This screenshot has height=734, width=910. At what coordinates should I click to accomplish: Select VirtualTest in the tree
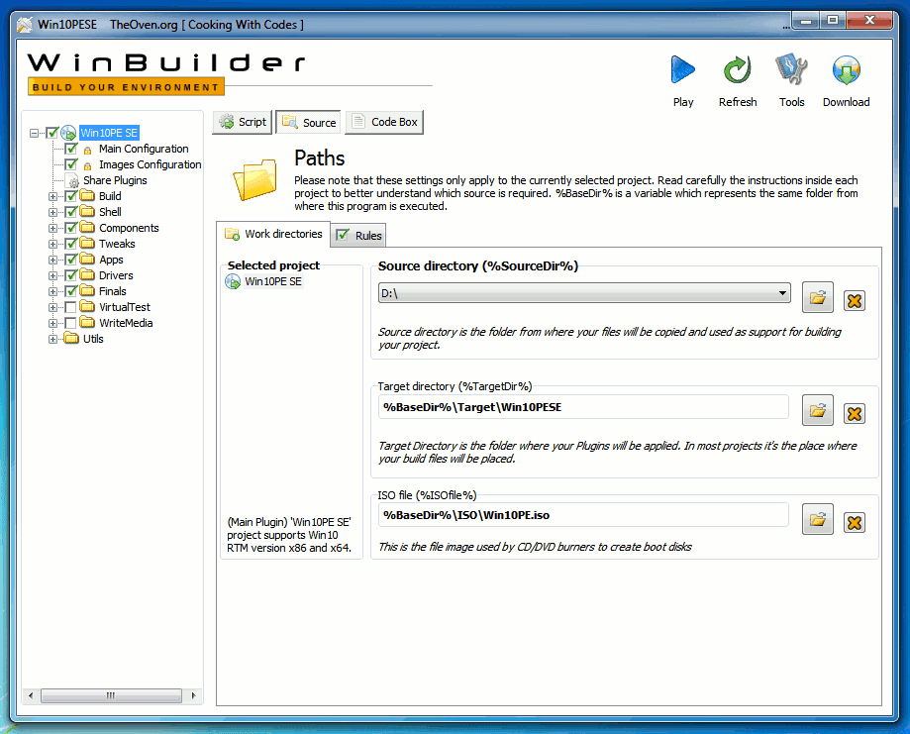coord(125,307)
